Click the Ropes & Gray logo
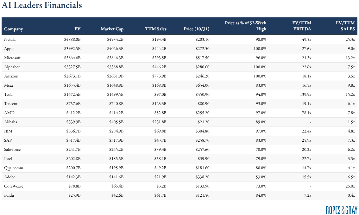The height and width of the screenshot is (215, 359). click(x=341, y=210)
